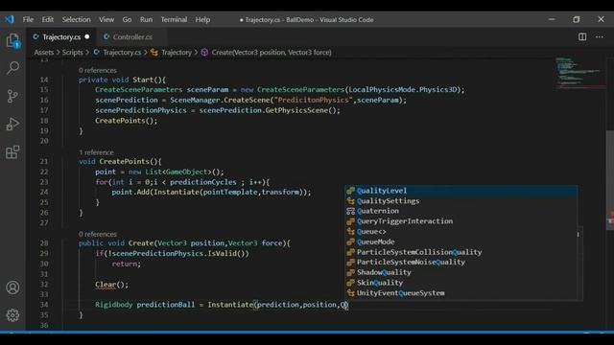Click the Clear() call on line 32

click(x=111, y=285)
